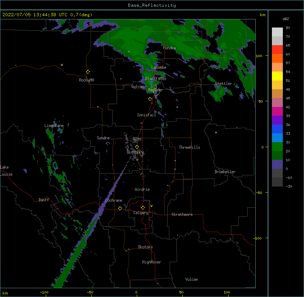The width and height of the screenshot is (304, 297).
Task: Select the red 65-60 dBZ legend swatch
Action: point(277,50)
